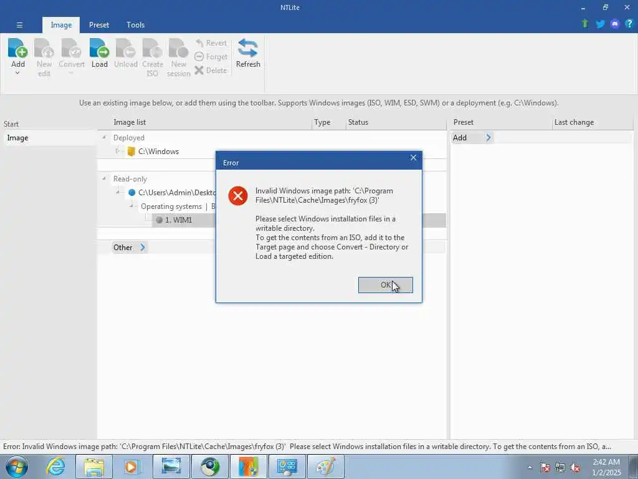Click the Revert toolbar item
638x479 pixels.
click(211, 43)
